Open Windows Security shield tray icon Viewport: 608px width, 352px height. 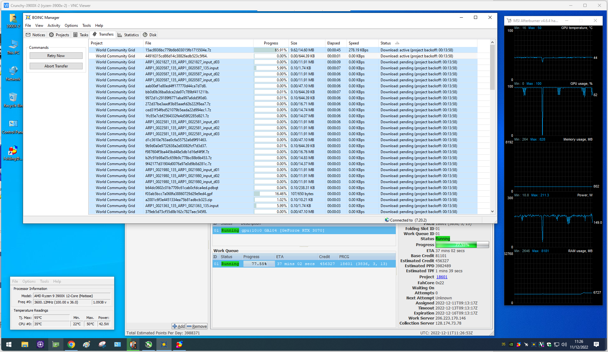pos(549,344)
